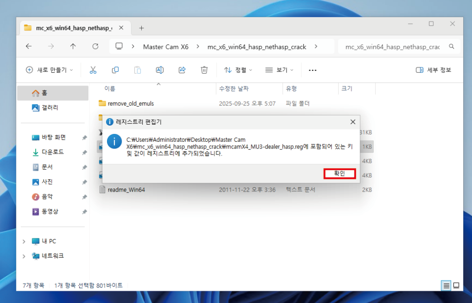Unpin 음악 using its pin icon
This screenshot has width=472, height=303.
click(x=85, y=196)
